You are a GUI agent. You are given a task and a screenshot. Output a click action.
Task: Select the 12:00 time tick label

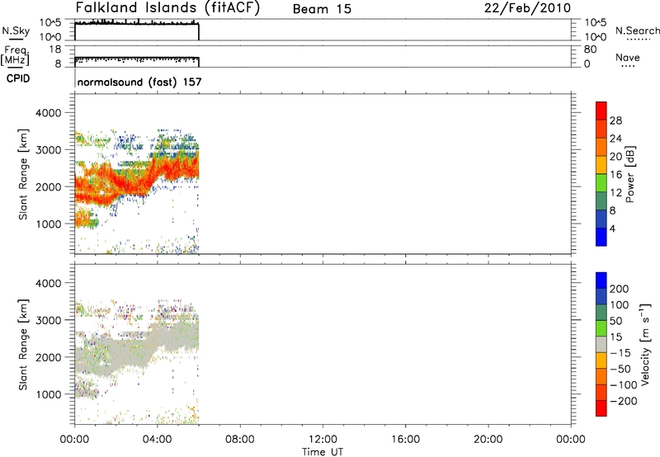click(x=323, y=440)
